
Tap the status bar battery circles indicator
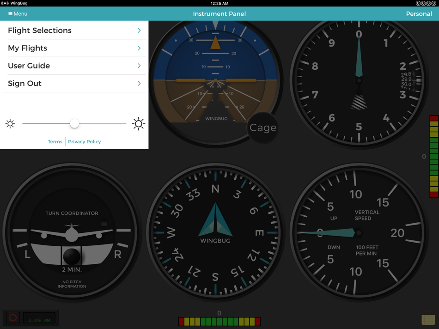tap(426, 3)
